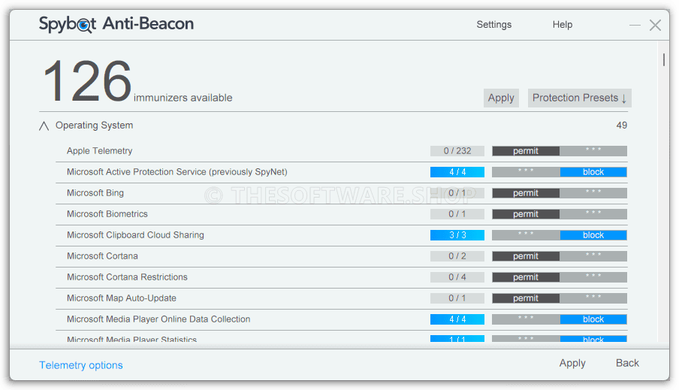This screenshot has height=390, width=679.
Task: Click the 0 / 2 counter for Microsoft Cortana
Action: (457, 256)
